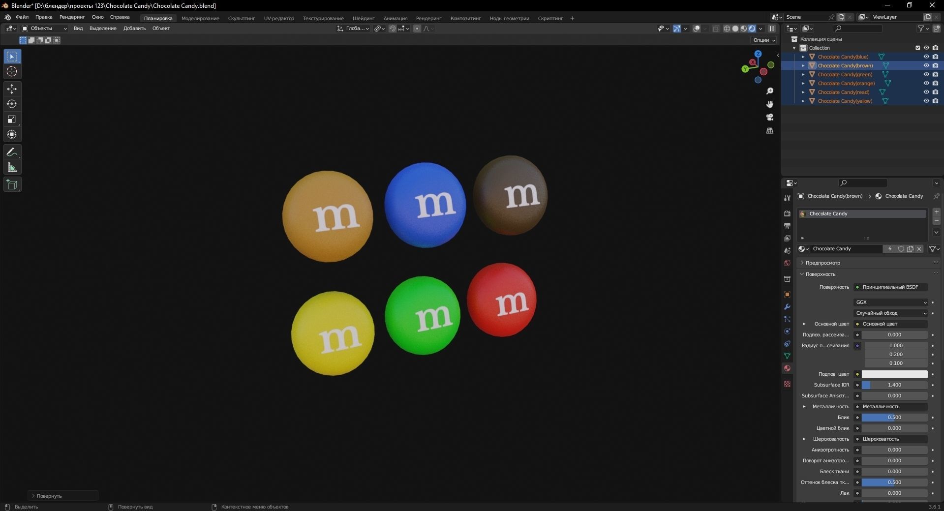Activate the 3D Cursor tool
The height and width of the screenshot is (511, 944).
(x=12, y=72)
